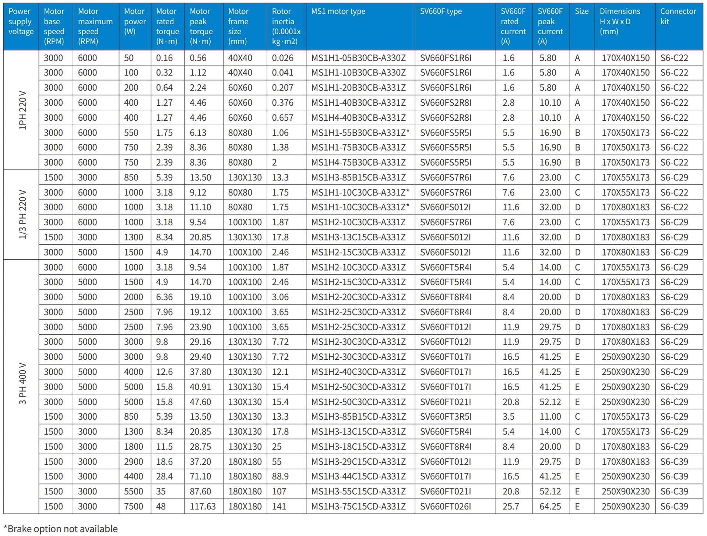Click rotor inertia value 1.06

[280, 133]
